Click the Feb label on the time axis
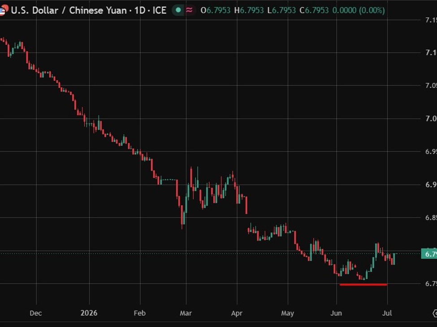 [140, 313]
